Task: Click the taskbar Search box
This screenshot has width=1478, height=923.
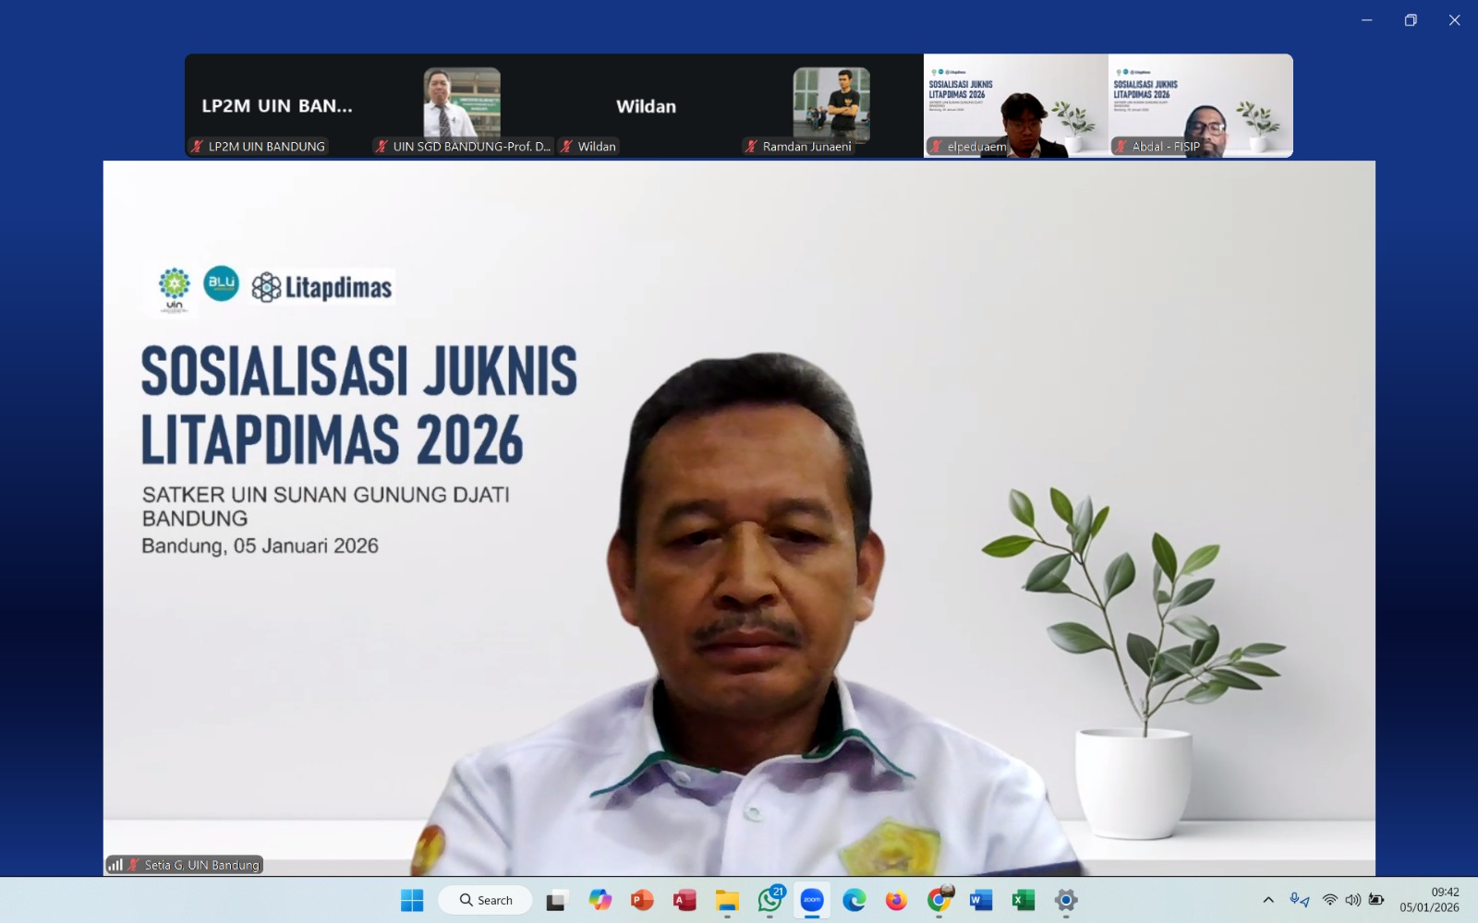Action: pos(486,900)
